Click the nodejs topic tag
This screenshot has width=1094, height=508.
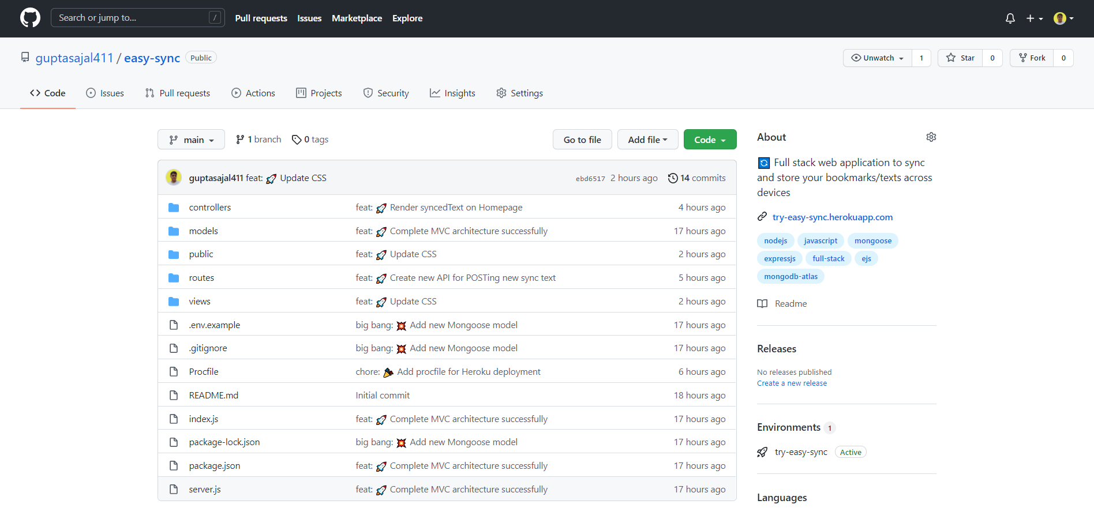[775, 241]
